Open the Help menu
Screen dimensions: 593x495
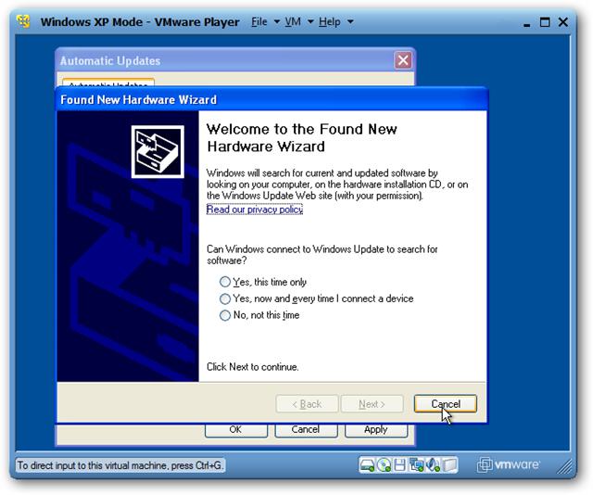click(x=329, y=21)
